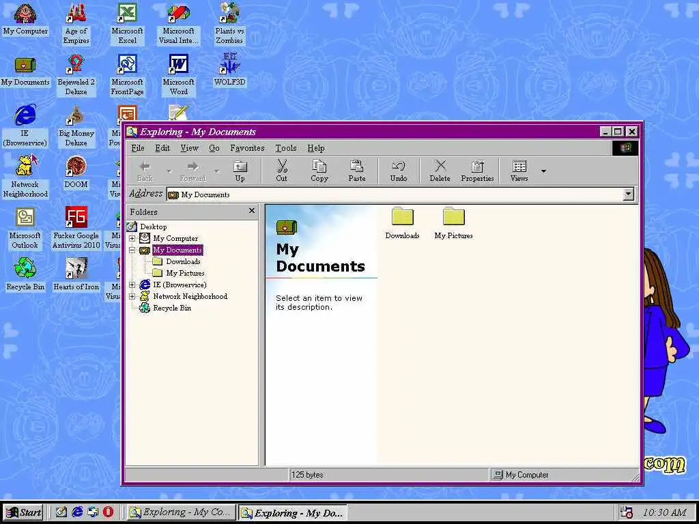The width and height of the screenshot is (699, 524).
Task: Select WOLF3D desktop shortcut
Action: [x=229, y=70]
